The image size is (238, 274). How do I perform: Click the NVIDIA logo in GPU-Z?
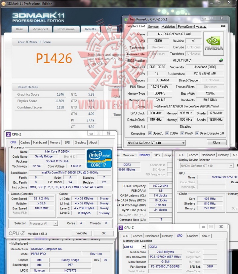[214, 44]
